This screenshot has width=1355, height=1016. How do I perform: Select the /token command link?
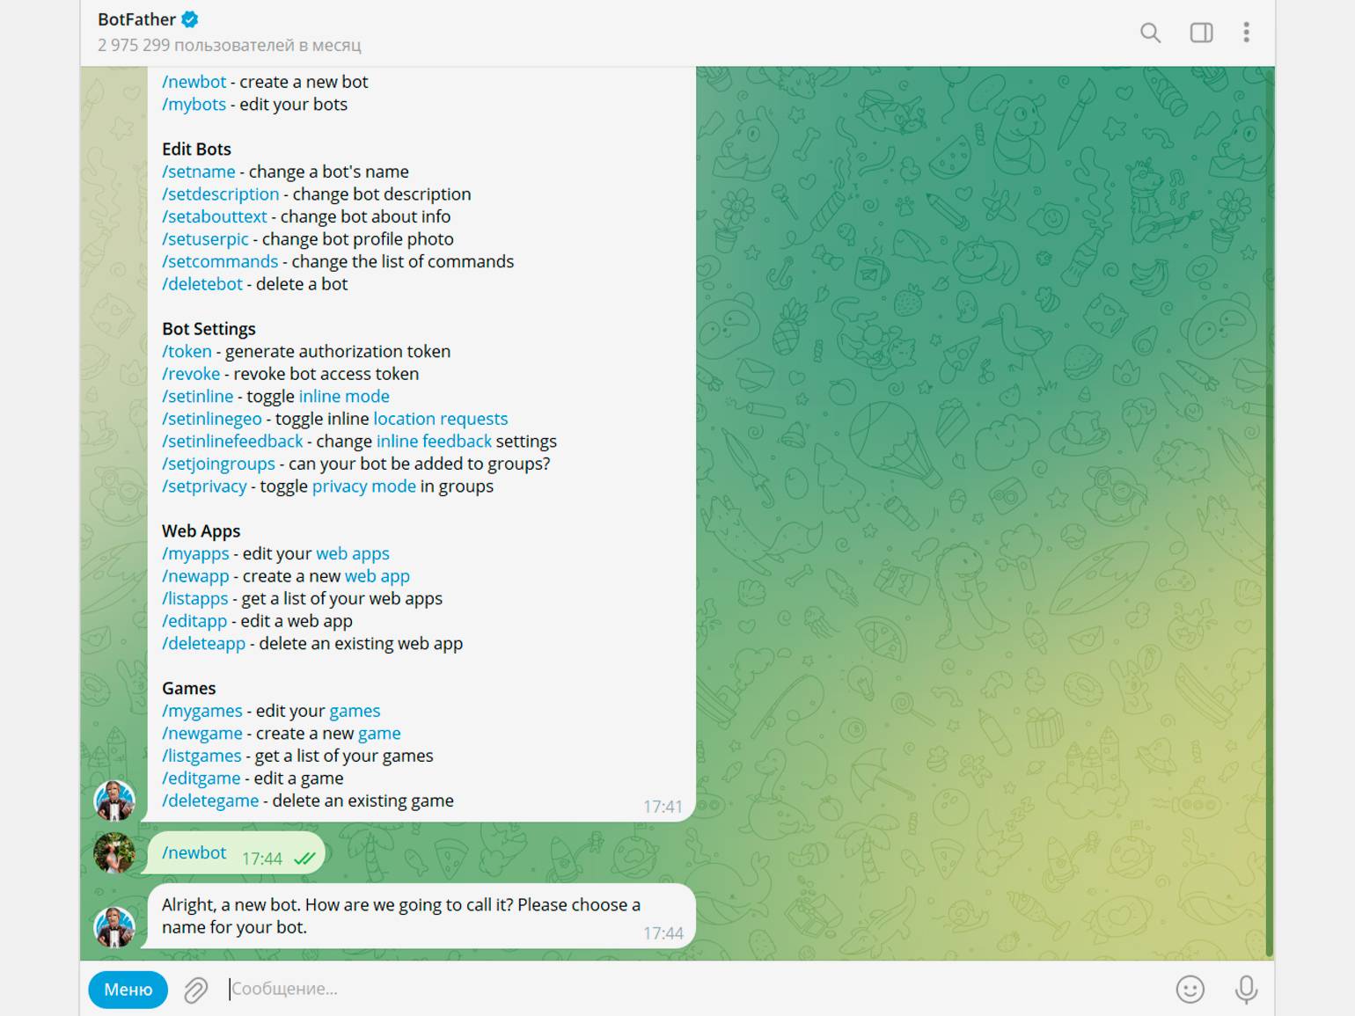tap(187, 352)
